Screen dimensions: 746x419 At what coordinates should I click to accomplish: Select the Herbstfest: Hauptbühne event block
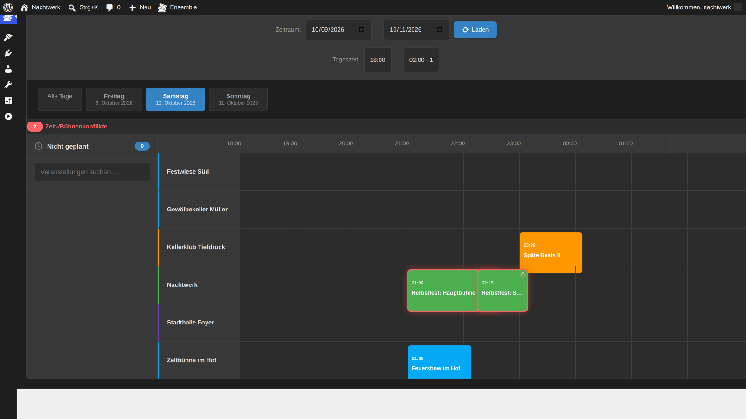442,291
